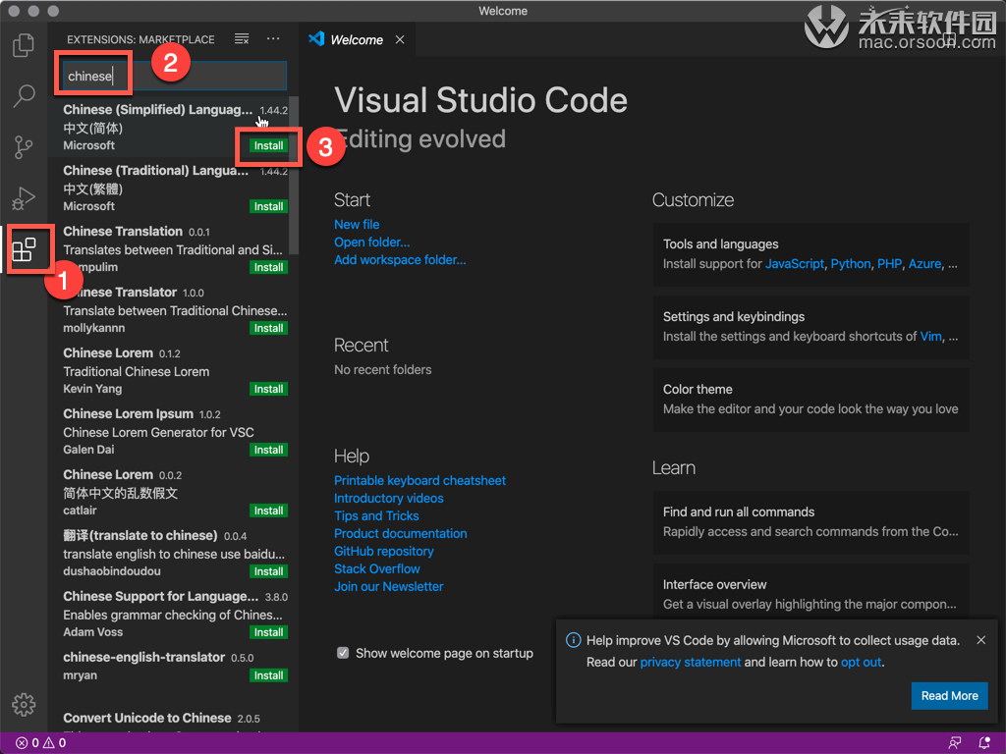Open the feedback icon in status bar

point(955,742)
